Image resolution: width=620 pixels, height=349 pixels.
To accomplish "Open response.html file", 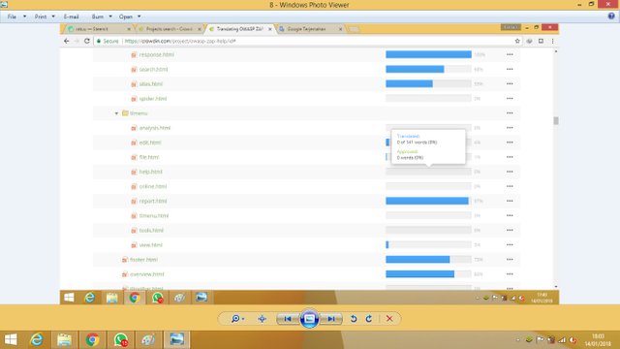I will click(157, 54).
